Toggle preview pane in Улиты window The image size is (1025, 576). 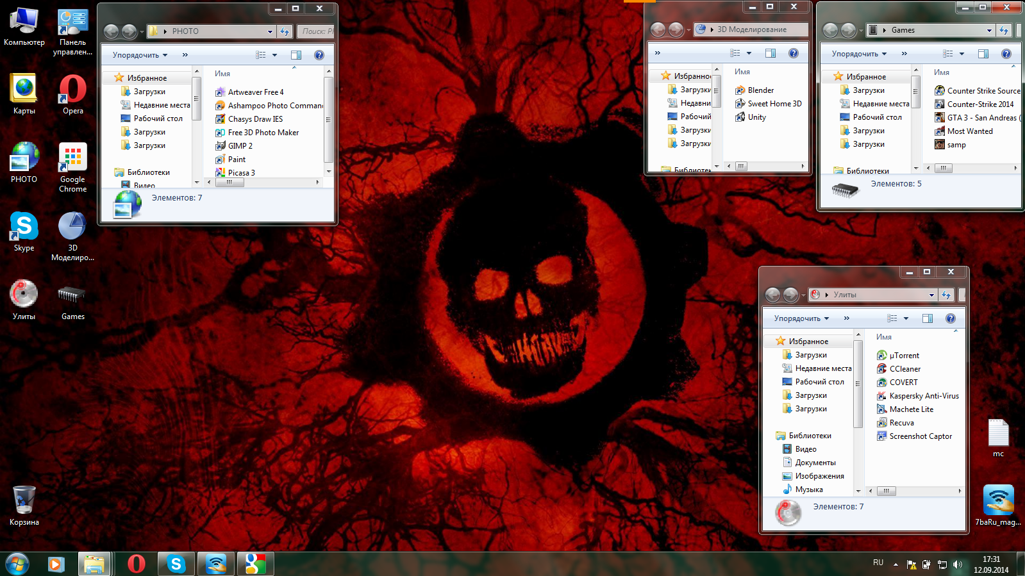coord(927,318)
